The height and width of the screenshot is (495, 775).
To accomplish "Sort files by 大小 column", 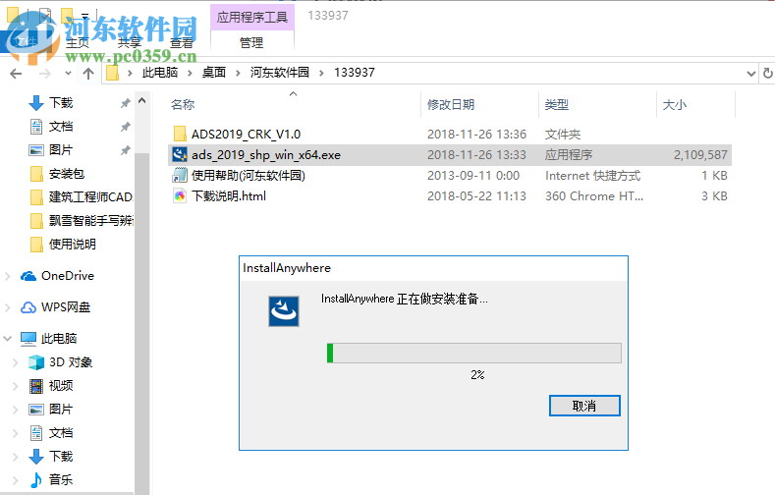I will (674, 105).
